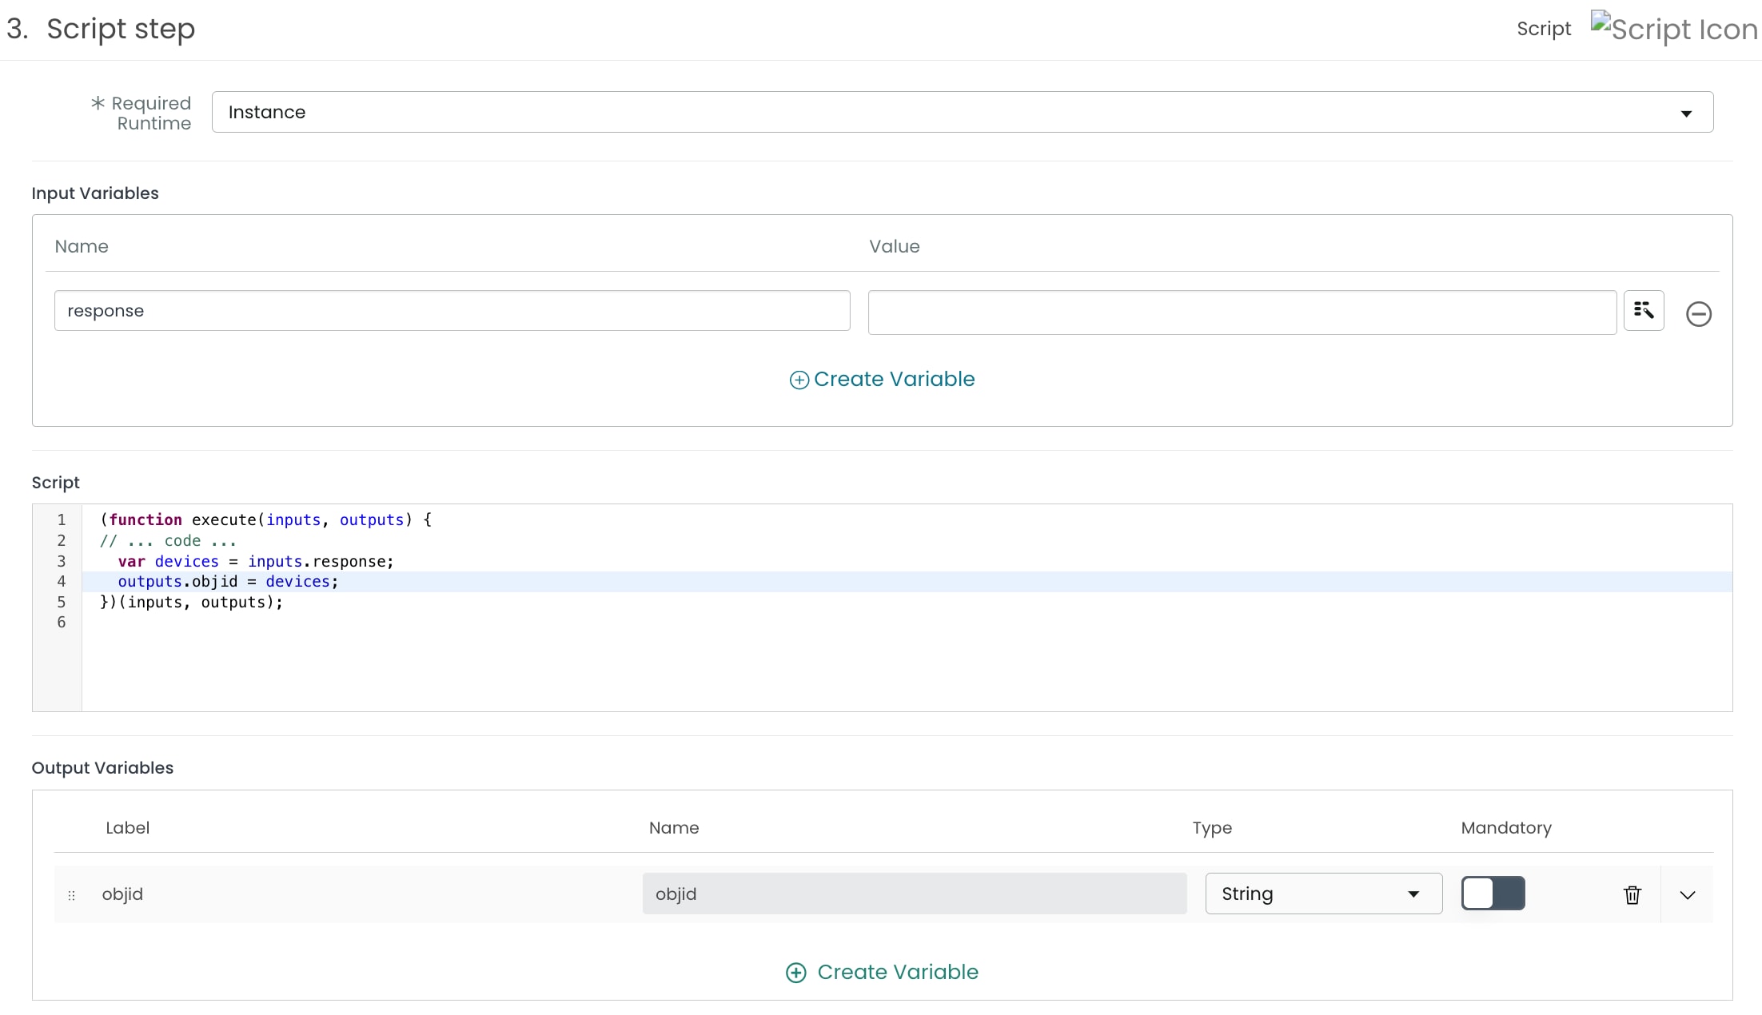
Task: Click the objid Name text field
Action: point(914,894)
